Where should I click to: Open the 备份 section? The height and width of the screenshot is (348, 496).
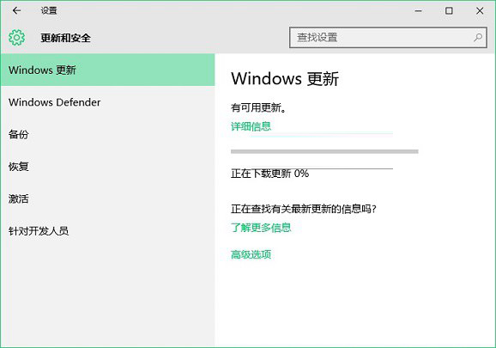tap(108, 134)
